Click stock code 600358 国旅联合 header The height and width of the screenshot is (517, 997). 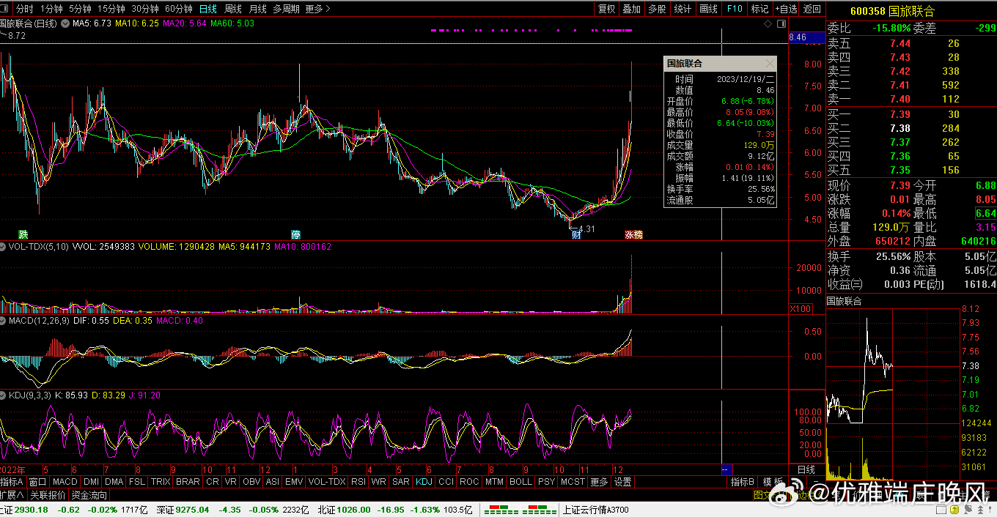tap(892, 11)
